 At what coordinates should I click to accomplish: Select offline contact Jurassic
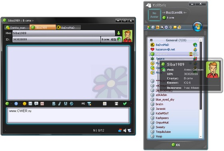pyautogui.click(x=174, y=109)
